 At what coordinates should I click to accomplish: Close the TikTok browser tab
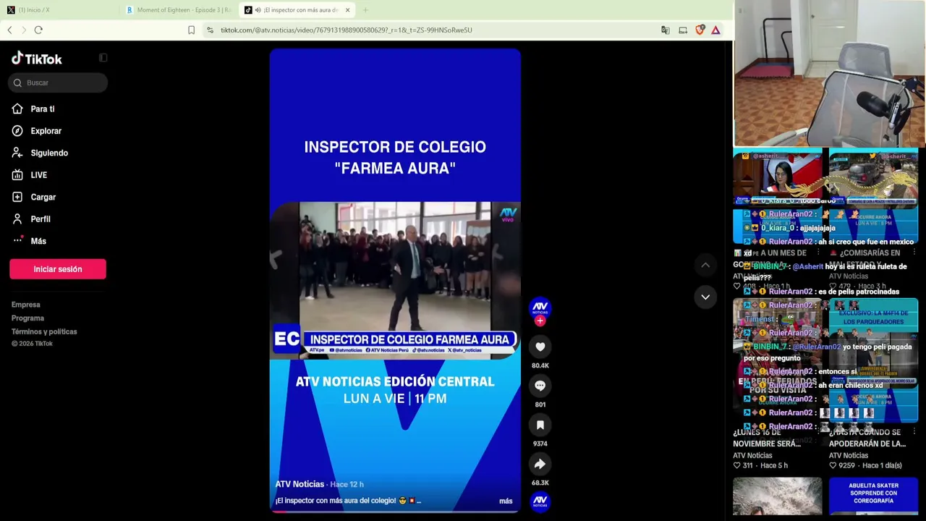[x=348, y=10]
